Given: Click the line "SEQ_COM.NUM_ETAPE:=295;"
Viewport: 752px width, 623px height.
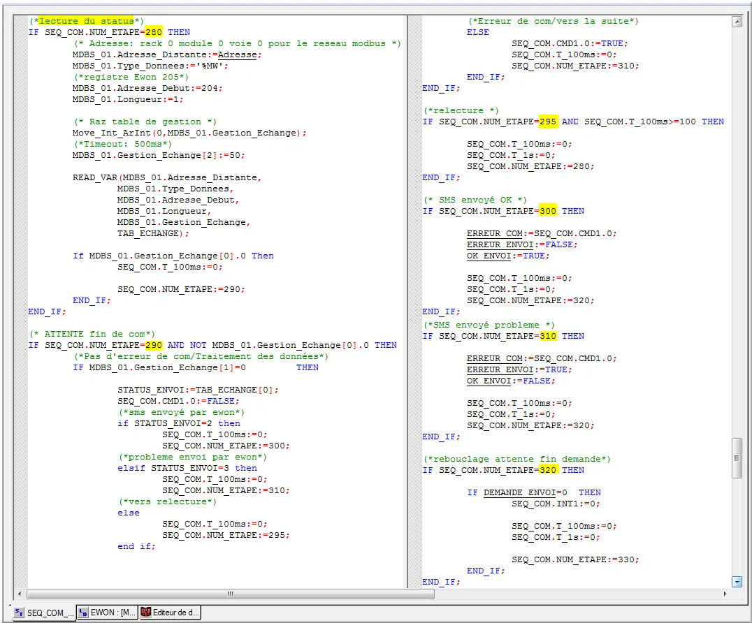Looking at the screenshot, I should (226, 535).
